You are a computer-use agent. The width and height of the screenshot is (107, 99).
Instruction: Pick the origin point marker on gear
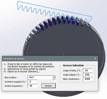click(x=63, y=54)
